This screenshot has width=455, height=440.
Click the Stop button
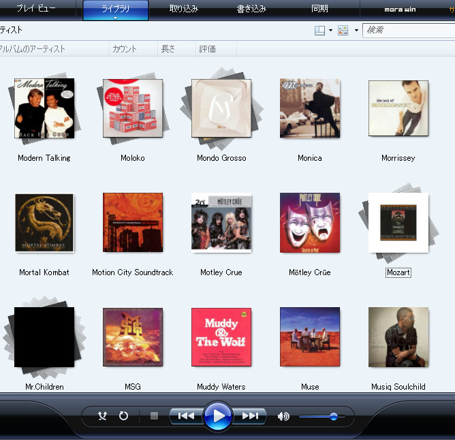(x=154, y=416)
